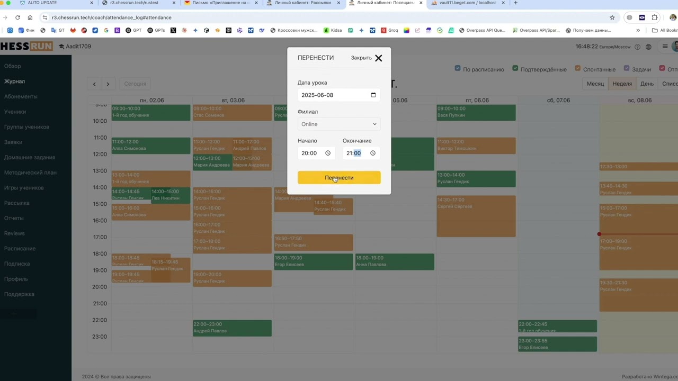Image resolution: width=678 pixels, height=381 pixels.
Task: Open Подписка in the sidebar
Action: click(x=17, y=264)
